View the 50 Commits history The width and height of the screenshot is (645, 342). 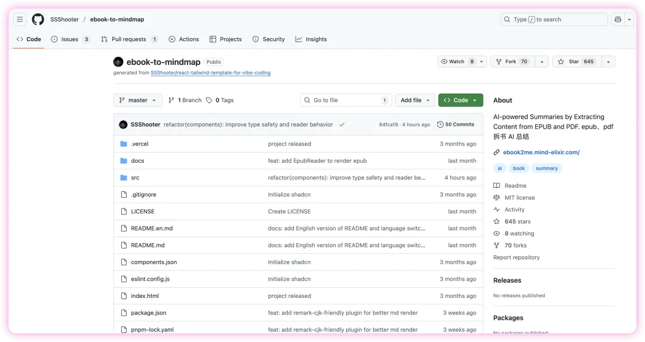pos(455,125)
